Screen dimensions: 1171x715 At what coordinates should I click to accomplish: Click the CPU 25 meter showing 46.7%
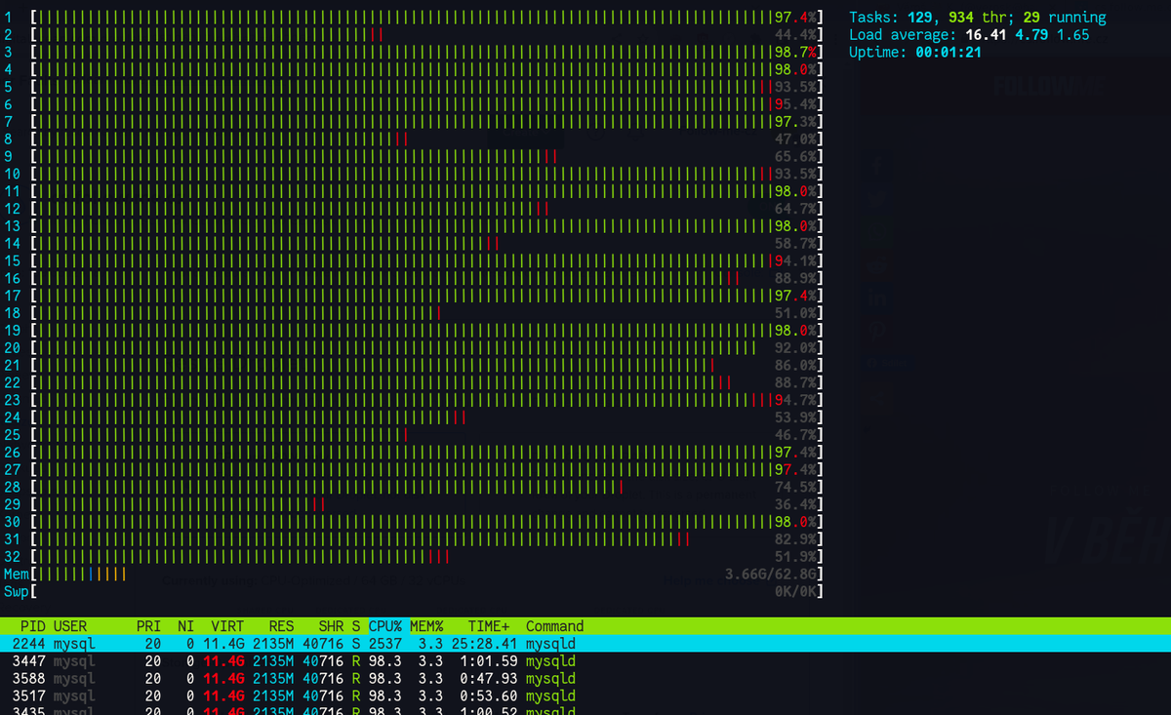pos(414,434)
